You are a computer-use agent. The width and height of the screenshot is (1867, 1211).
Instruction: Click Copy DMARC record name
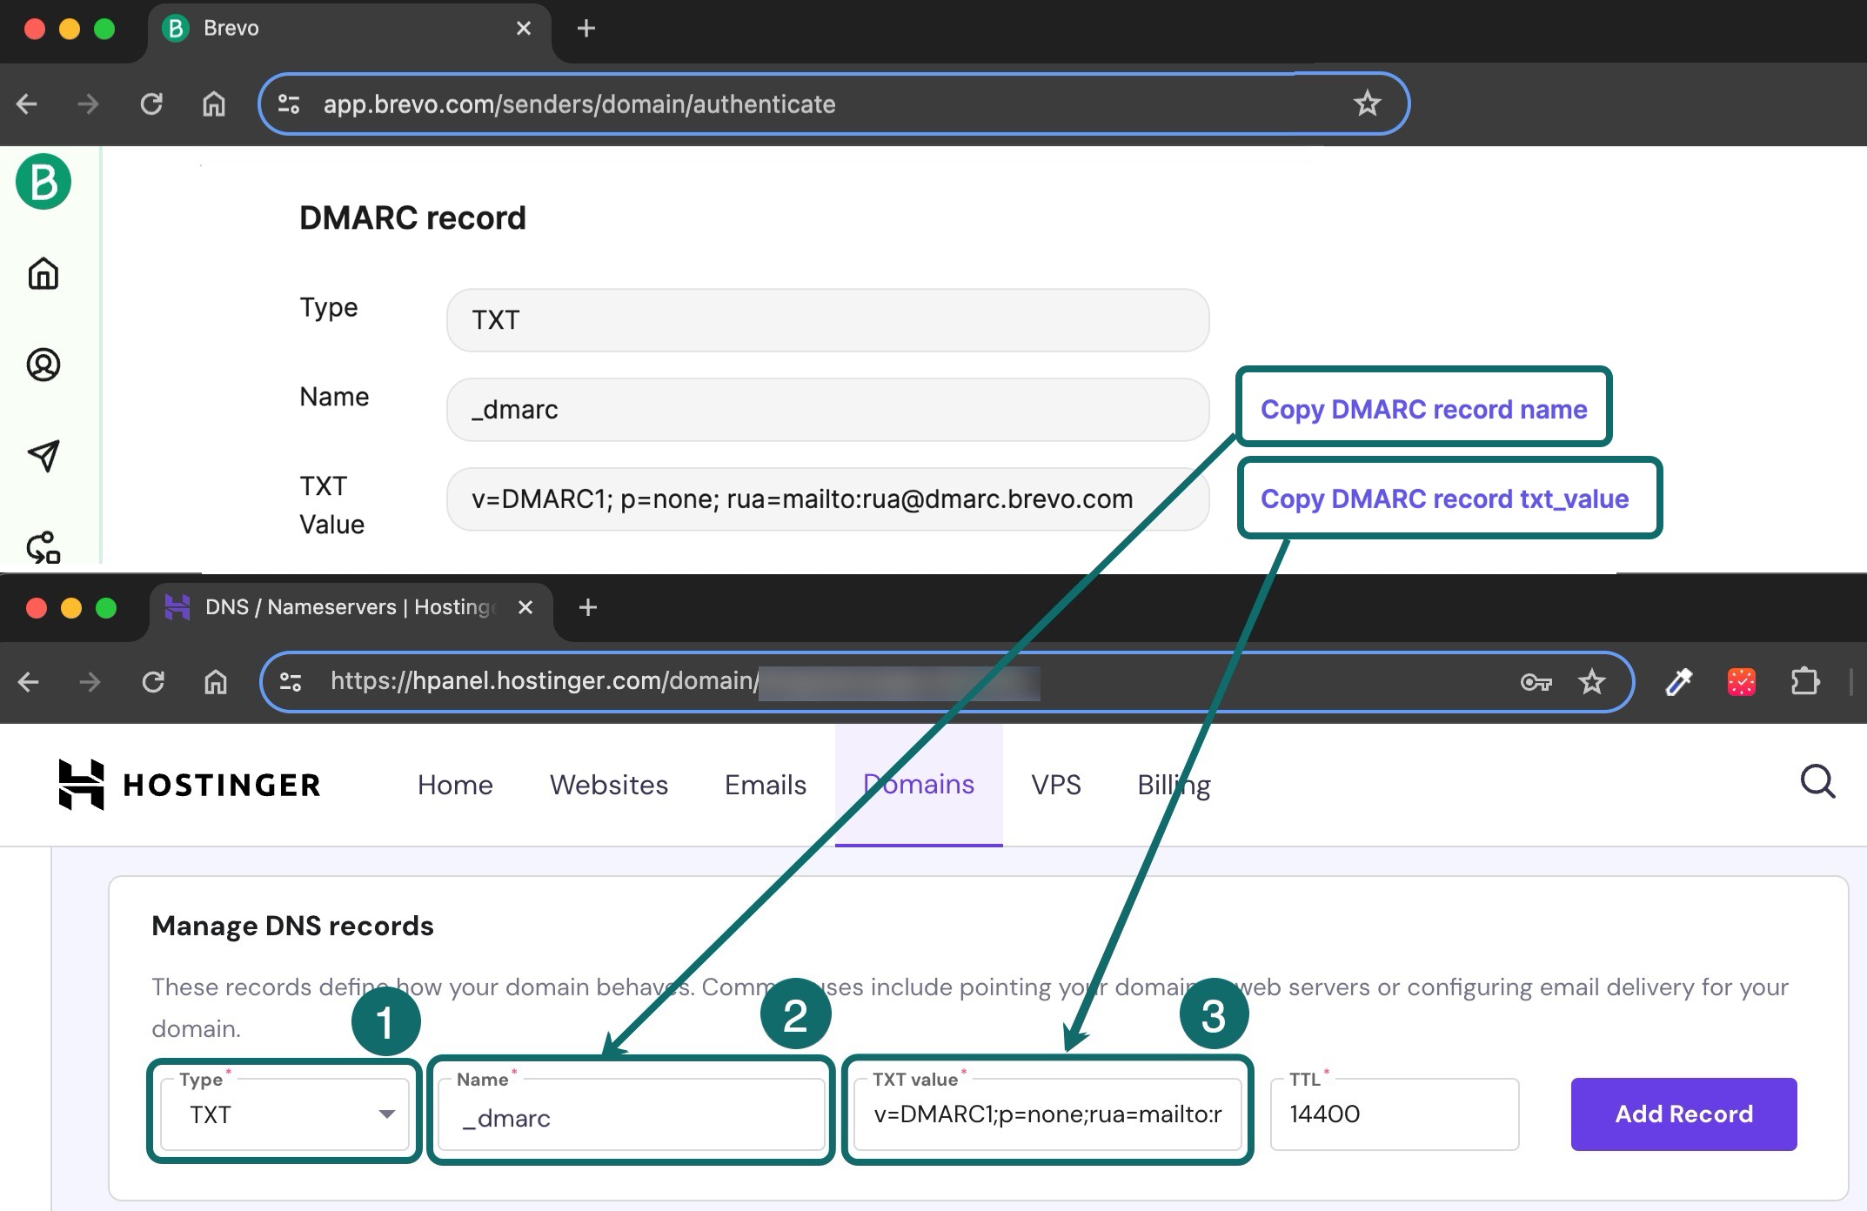tap(1424, 409)
